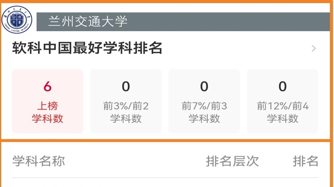Click the 0 above 前7%/前3

(x=204, y=87)
